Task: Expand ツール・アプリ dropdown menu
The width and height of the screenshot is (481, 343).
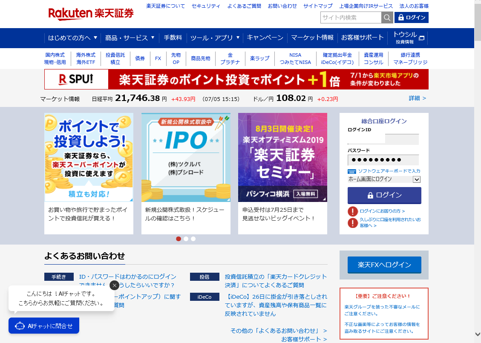Action: click(215, 38)
